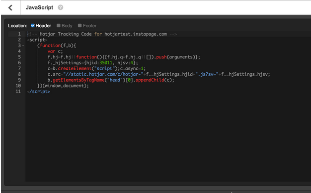Place cursor on 'var c;' line
The height and width of the screenshot is (193, 311).
(55, 51)
